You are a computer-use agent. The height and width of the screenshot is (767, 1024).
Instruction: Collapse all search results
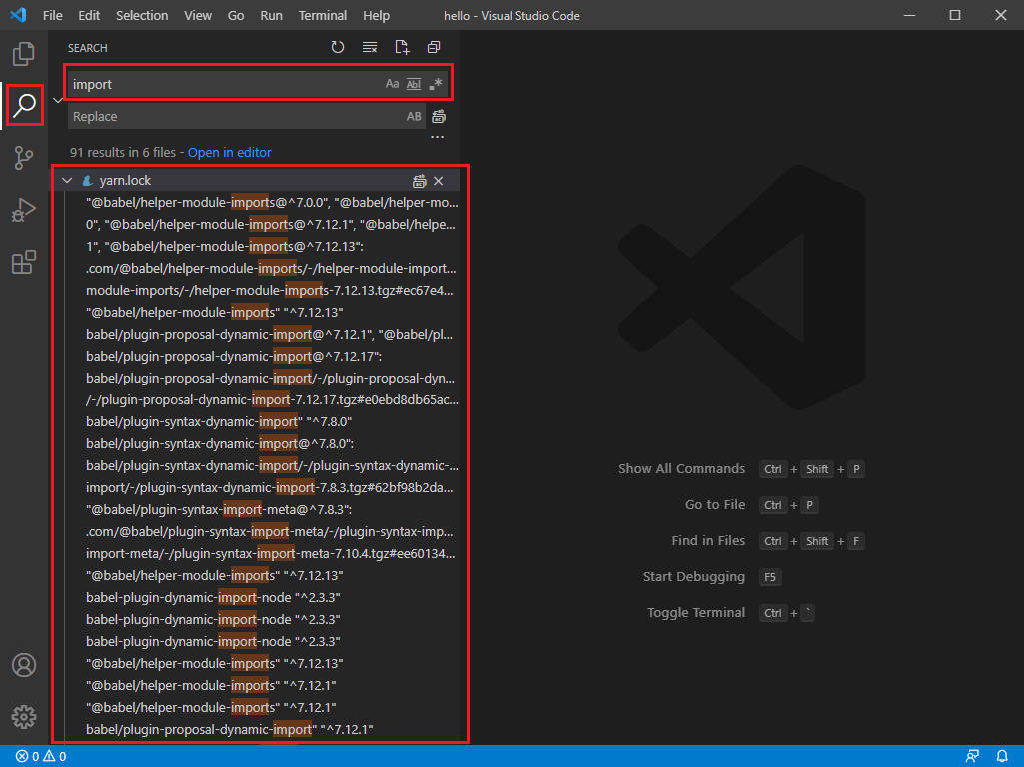pyautogui.click(x=433, y=47)
